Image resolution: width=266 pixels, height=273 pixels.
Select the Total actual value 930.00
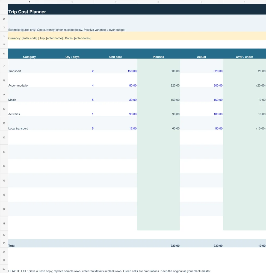coord(201,244)
